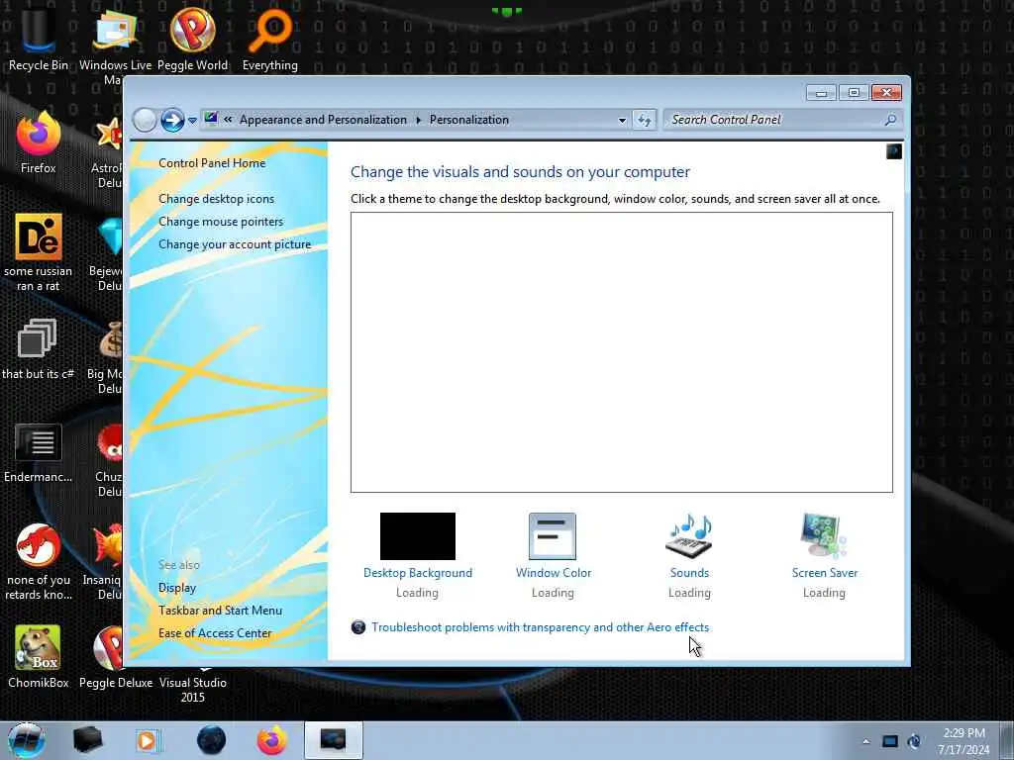Click the Personalization taskbar button
1014x760 pixels.
tap(334, 740)
